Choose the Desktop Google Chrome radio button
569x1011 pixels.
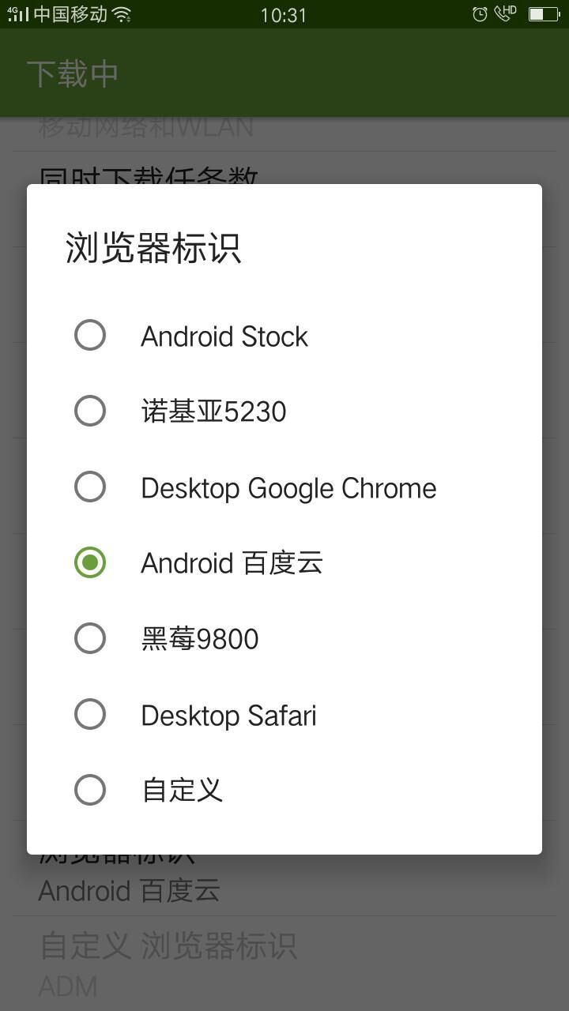(x=90, y=487)
